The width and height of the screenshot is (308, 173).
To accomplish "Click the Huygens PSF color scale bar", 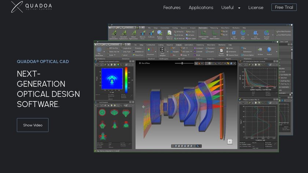I will (126, 80).
